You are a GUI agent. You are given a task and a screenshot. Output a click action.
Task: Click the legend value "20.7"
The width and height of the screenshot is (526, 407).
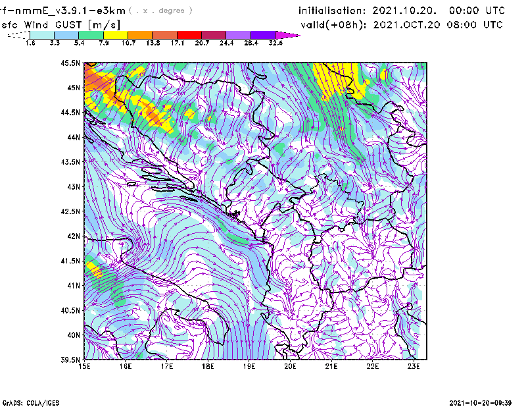click(202, 43)
